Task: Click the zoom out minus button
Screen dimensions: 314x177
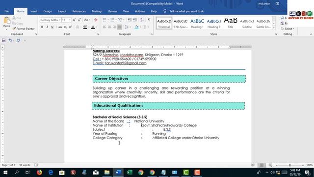Action: (x=277, y=165)
